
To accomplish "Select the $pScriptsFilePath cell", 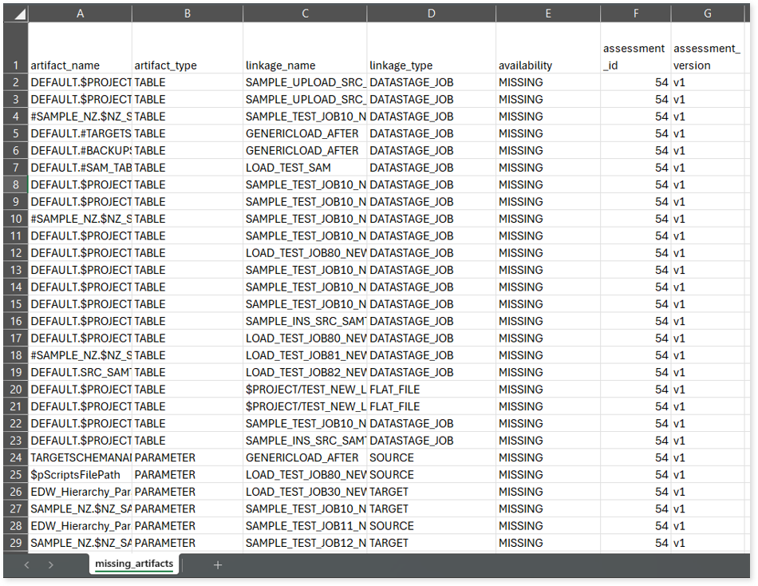I will click(80, 475).
